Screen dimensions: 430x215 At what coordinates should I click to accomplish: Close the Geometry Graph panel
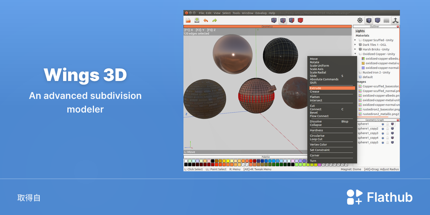coord(398,120)
